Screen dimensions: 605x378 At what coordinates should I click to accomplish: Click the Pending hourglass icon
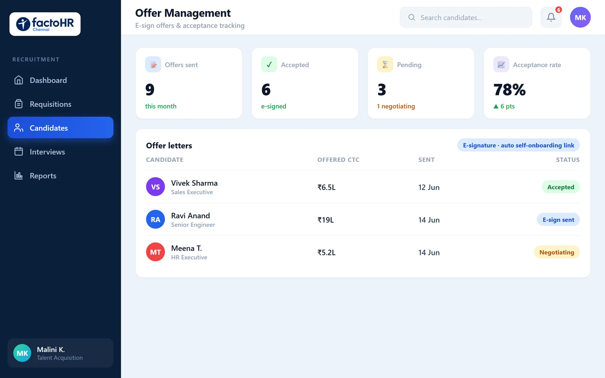tap(385, 64)
